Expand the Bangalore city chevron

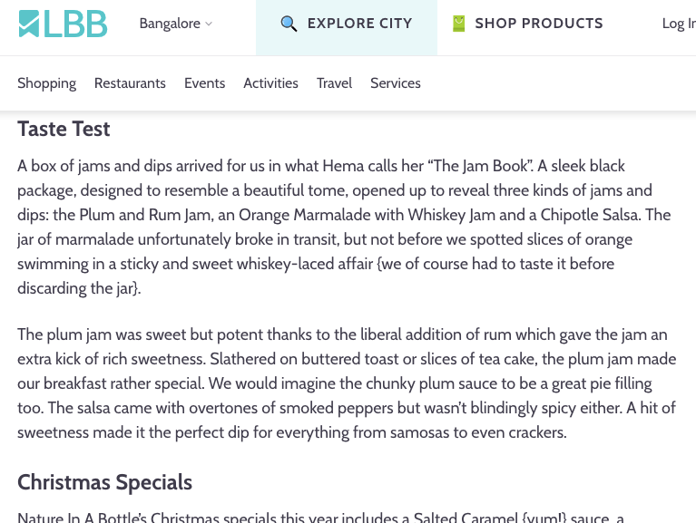[209, 24]
